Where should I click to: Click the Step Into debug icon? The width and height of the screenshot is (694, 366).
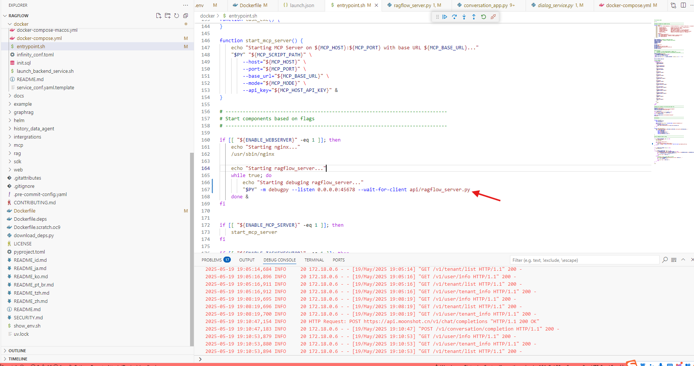pos(464,17)
